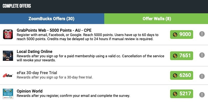This screenshot has height=102, width=208.
Task: Open info icon for GrabPoints offer
Action: point(202,34)
